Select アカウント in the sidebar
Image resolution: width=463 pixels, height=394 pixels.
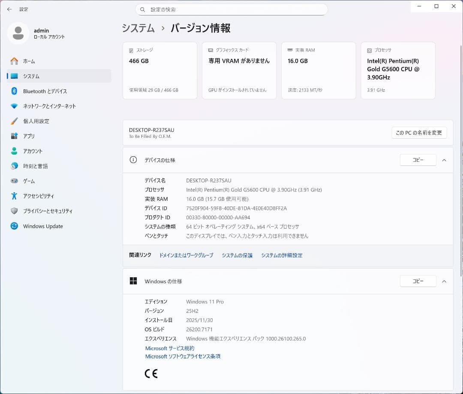pyautogui.click(x=34, y=151)
